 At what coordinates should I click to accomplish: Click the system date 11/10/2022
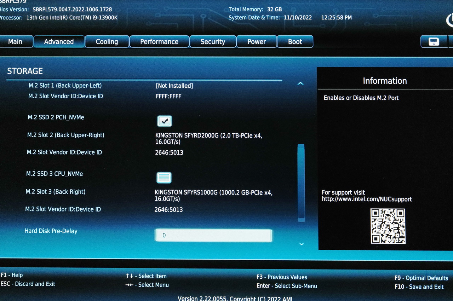pyautogui.click(x=298, y=17)
